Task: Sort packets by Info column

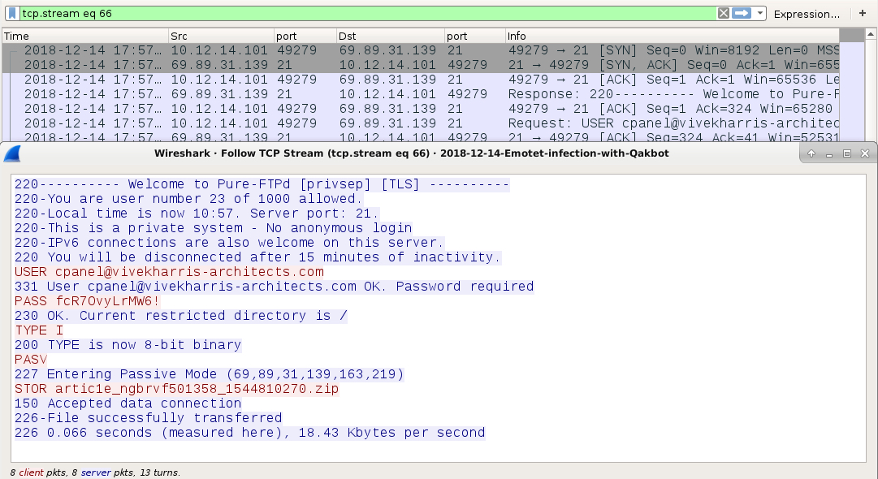Action: [672, 36]
